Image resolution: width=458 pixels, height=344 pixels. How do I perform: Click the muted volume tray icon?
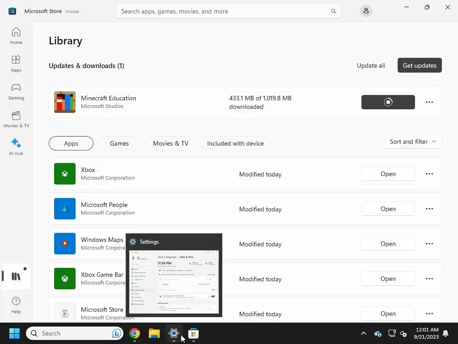(x=403, y=333)
